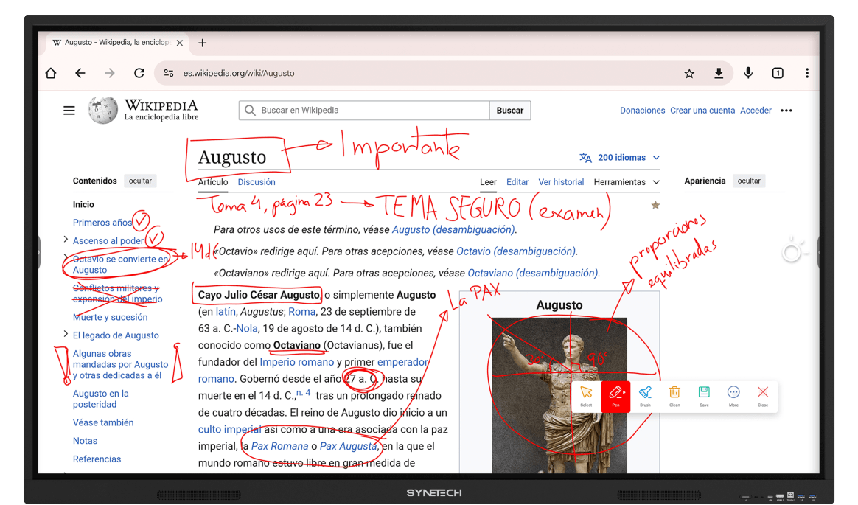
Task: Jump to Notas section
Action: pos(85,441)
